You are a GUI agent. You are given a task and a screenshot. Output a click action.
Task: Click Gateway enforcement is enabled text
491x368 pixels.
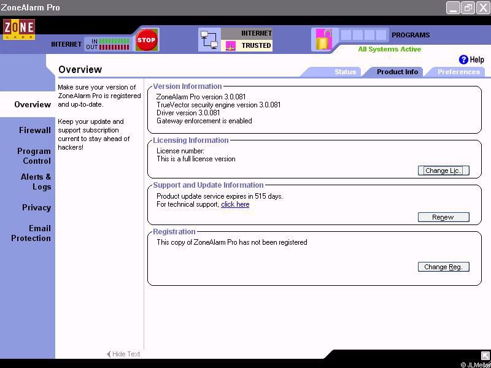204,121
